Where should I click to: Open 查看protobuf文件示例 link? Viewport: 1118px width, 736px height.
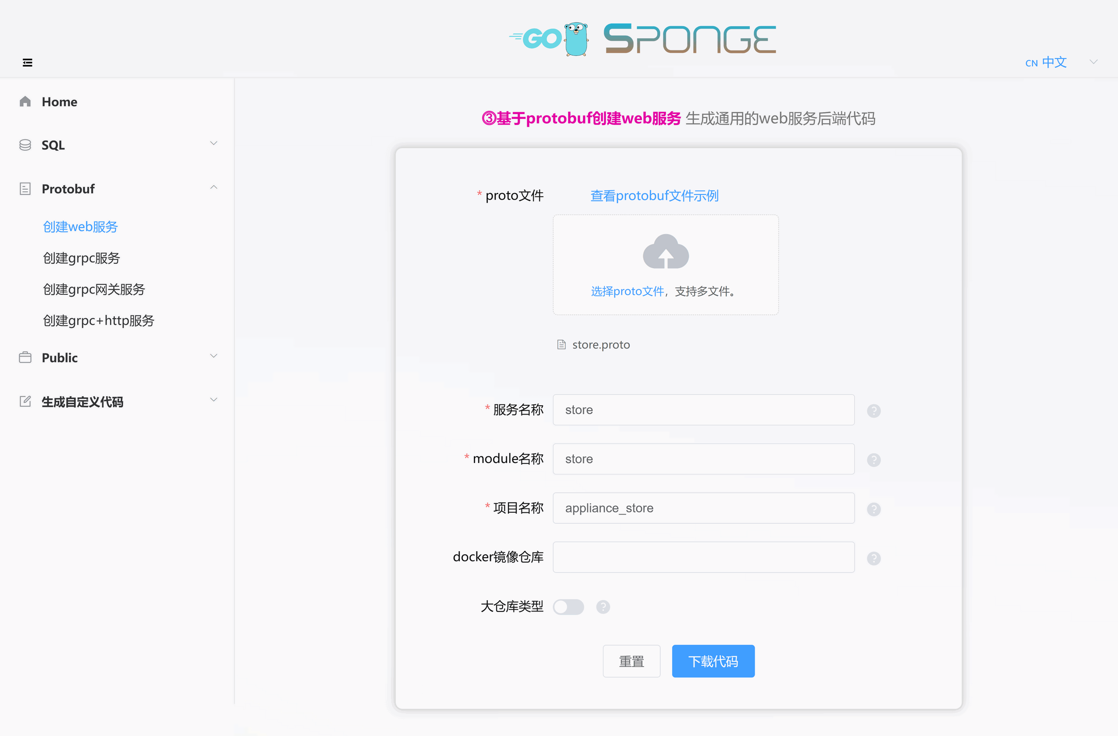654,195
